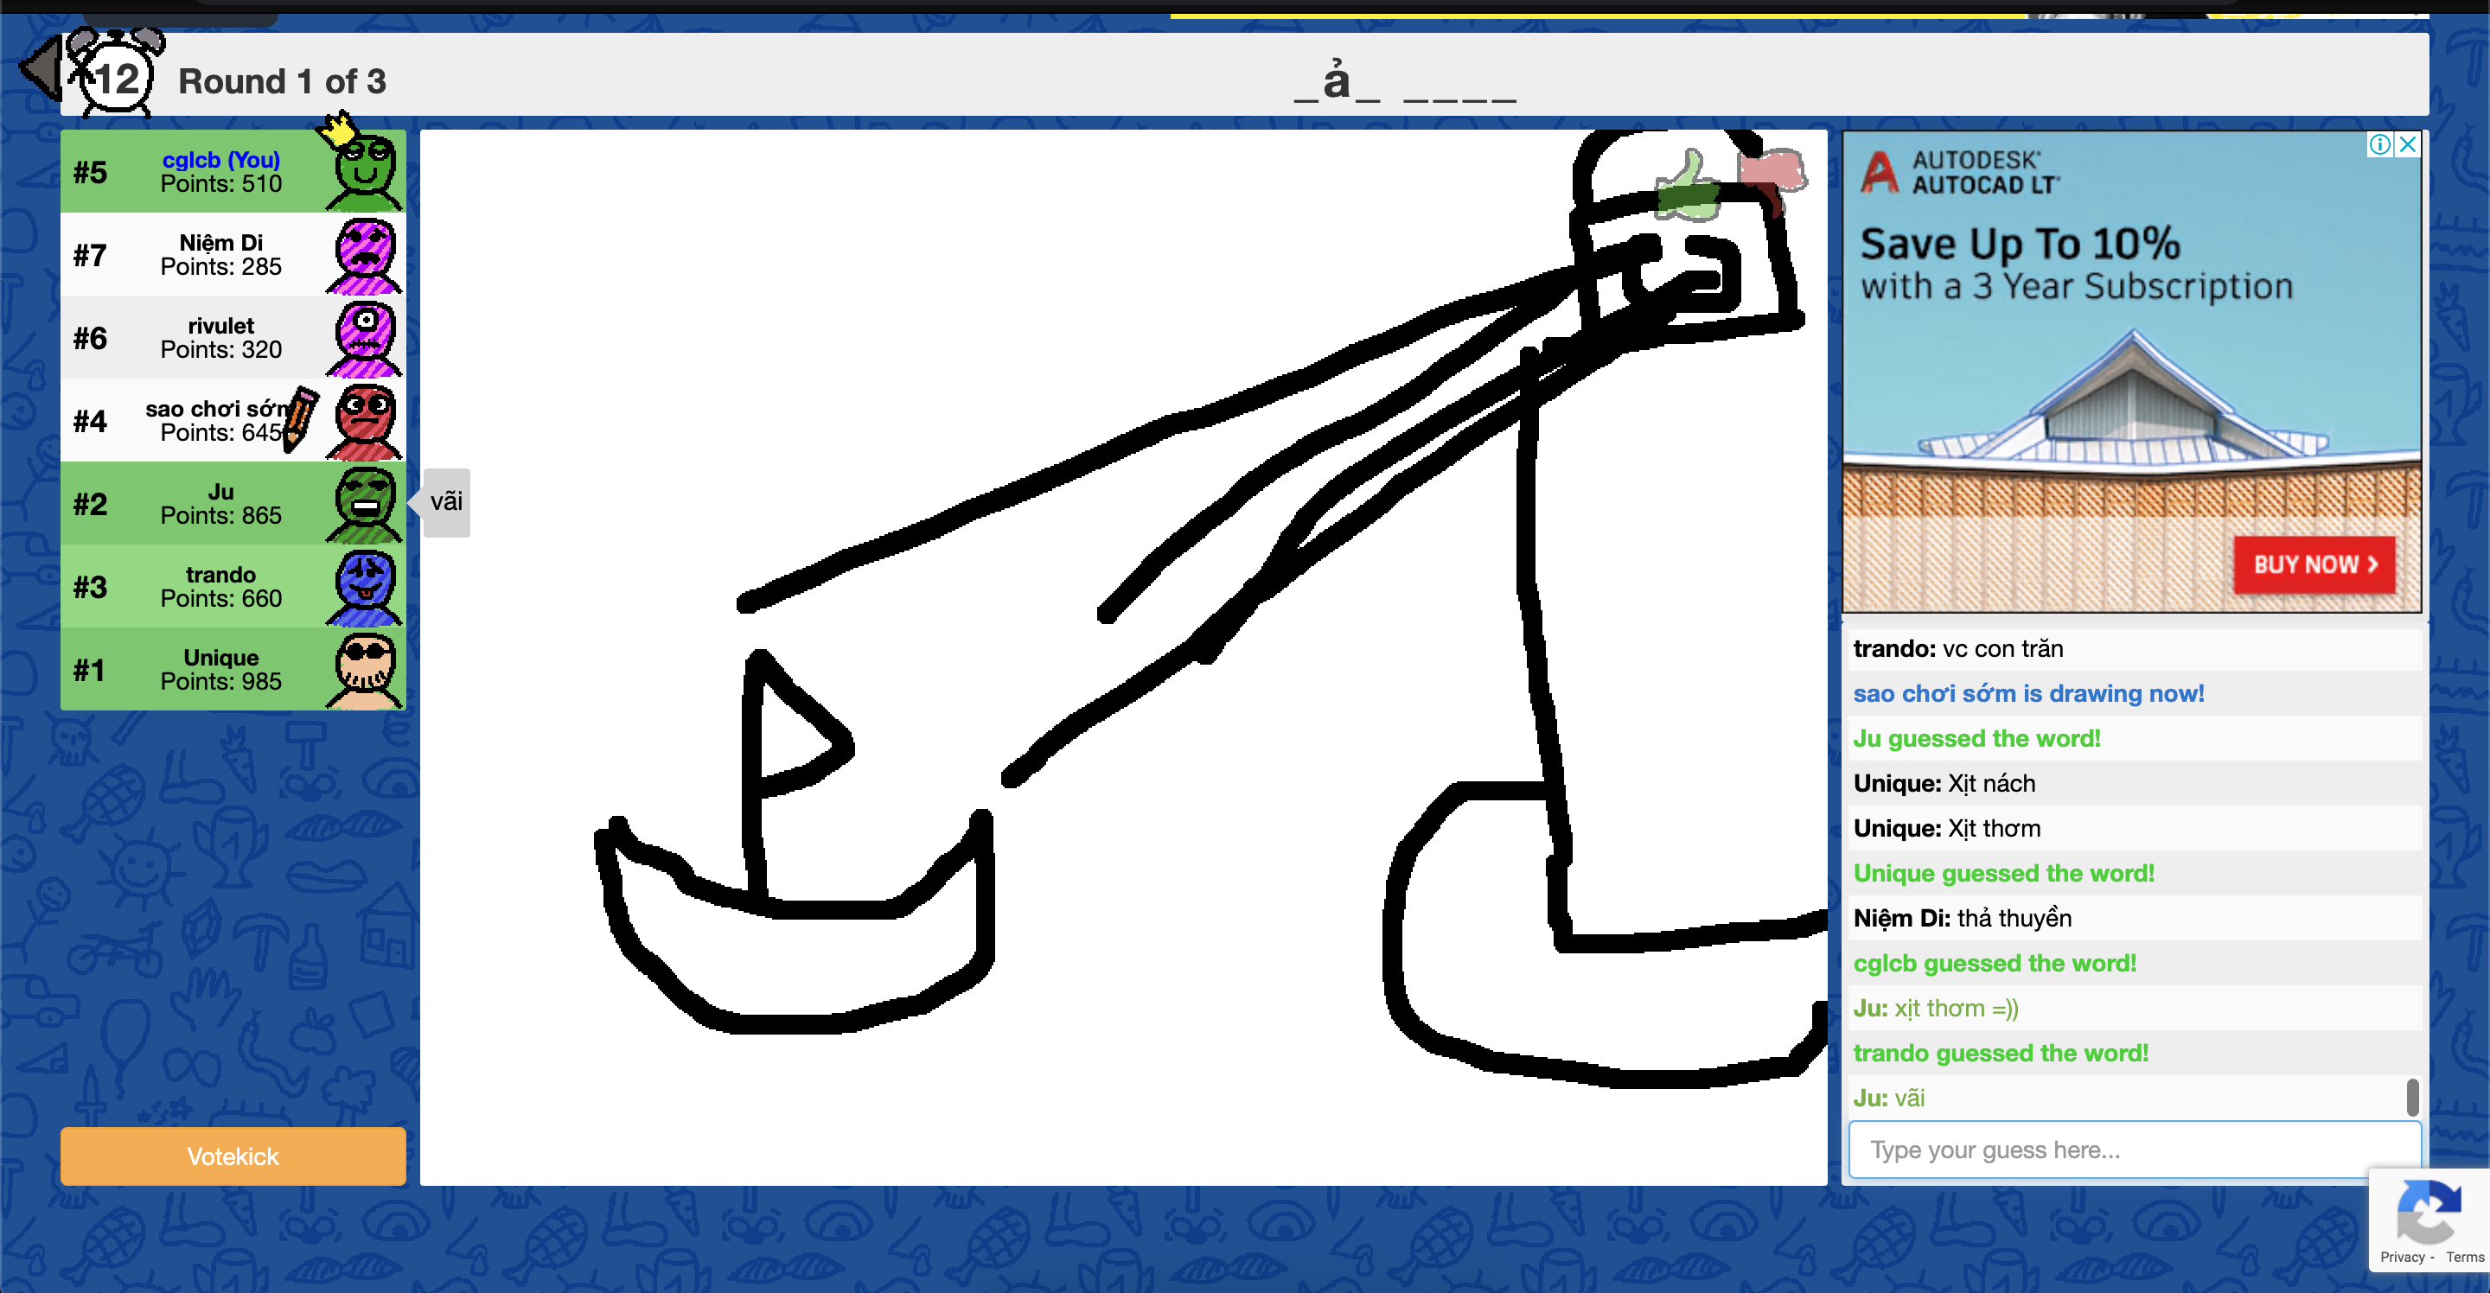The width and height of the screenshot is (2490, 1293).
Task: Click Niệm Di's purple avatar
Action: coord(364,255)
